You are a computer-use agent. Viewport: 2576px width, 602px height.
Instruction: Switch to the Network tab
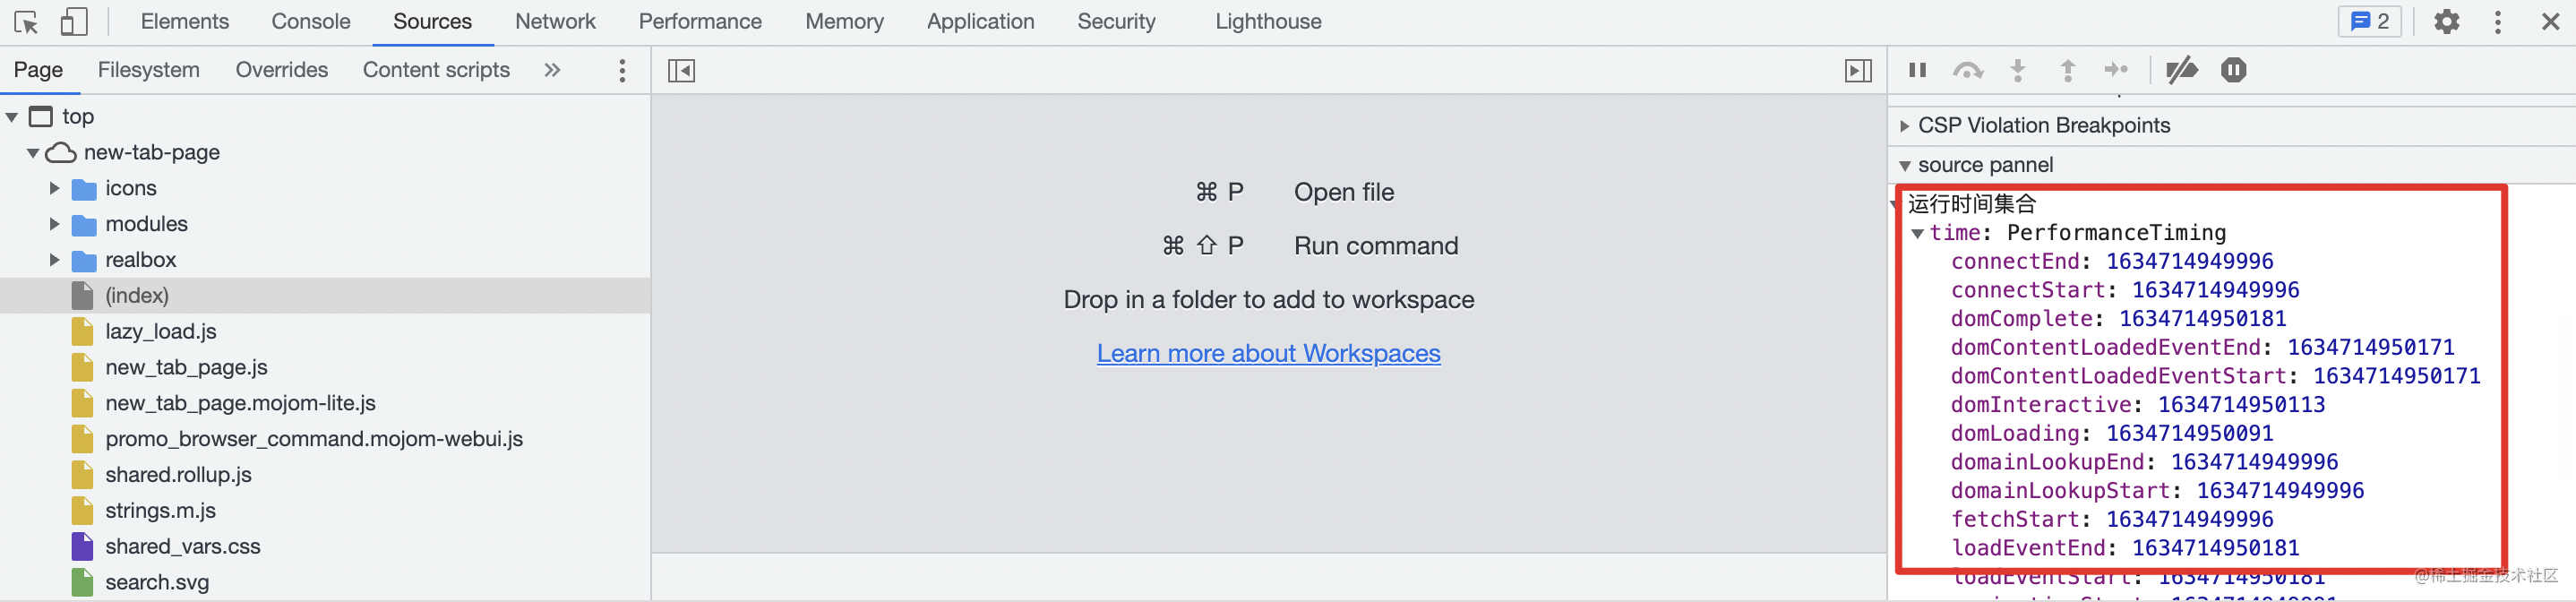pyautogui.click(x=555, y=22)
